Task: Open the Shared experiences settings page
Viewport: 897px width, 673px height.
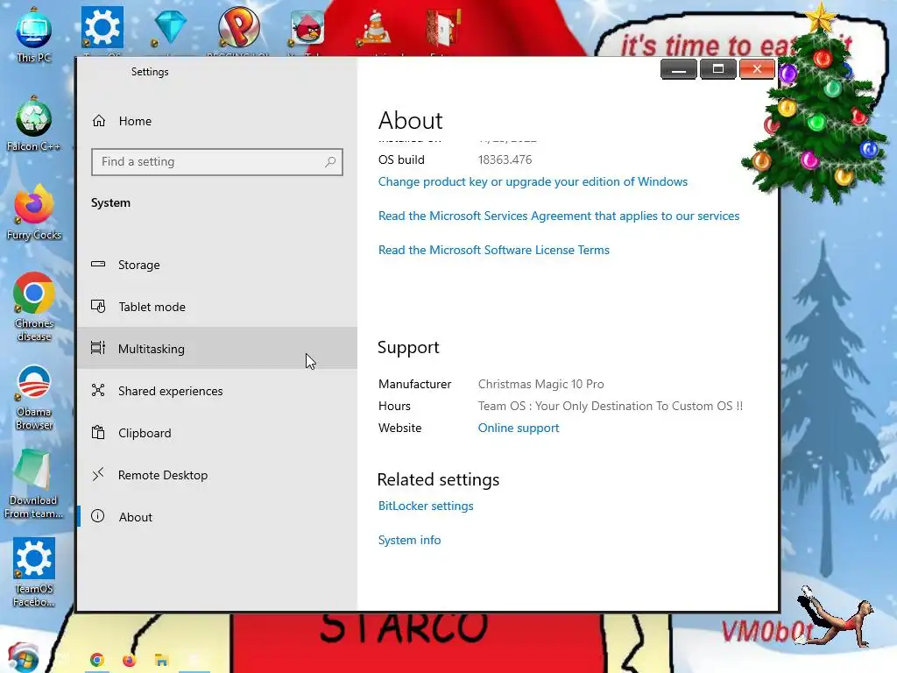Action: (217, 391)
